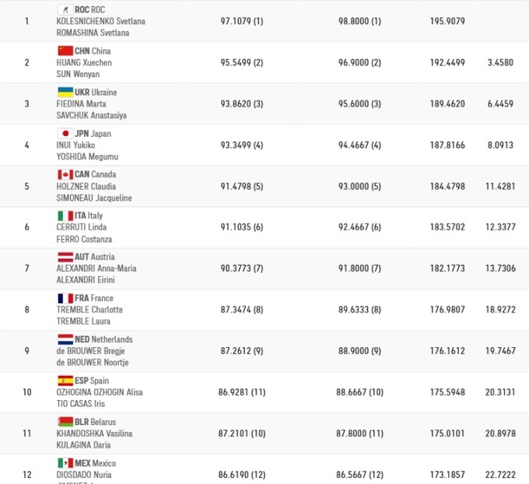Click Ukraine's rank number 3 cell
This screenshot has width=529, height=484.
coord(26,103)
